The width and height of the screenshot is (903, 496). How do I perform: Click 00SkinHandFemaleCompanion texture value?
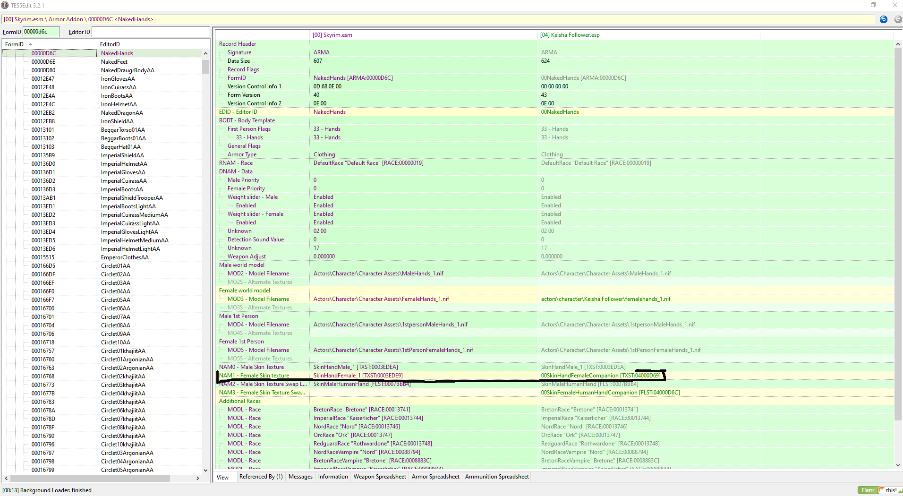(x=601, y=376)
